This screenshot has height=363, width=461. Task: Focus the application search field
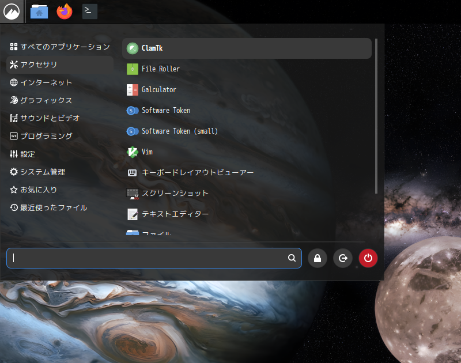pos(154,258)
